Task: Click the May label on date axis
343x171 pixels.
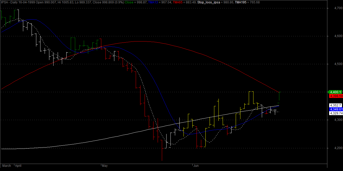Action: [105, 166]
